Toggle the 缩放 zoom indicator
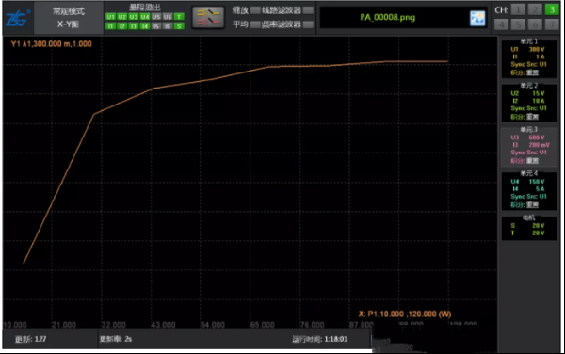 coord(255,10)
